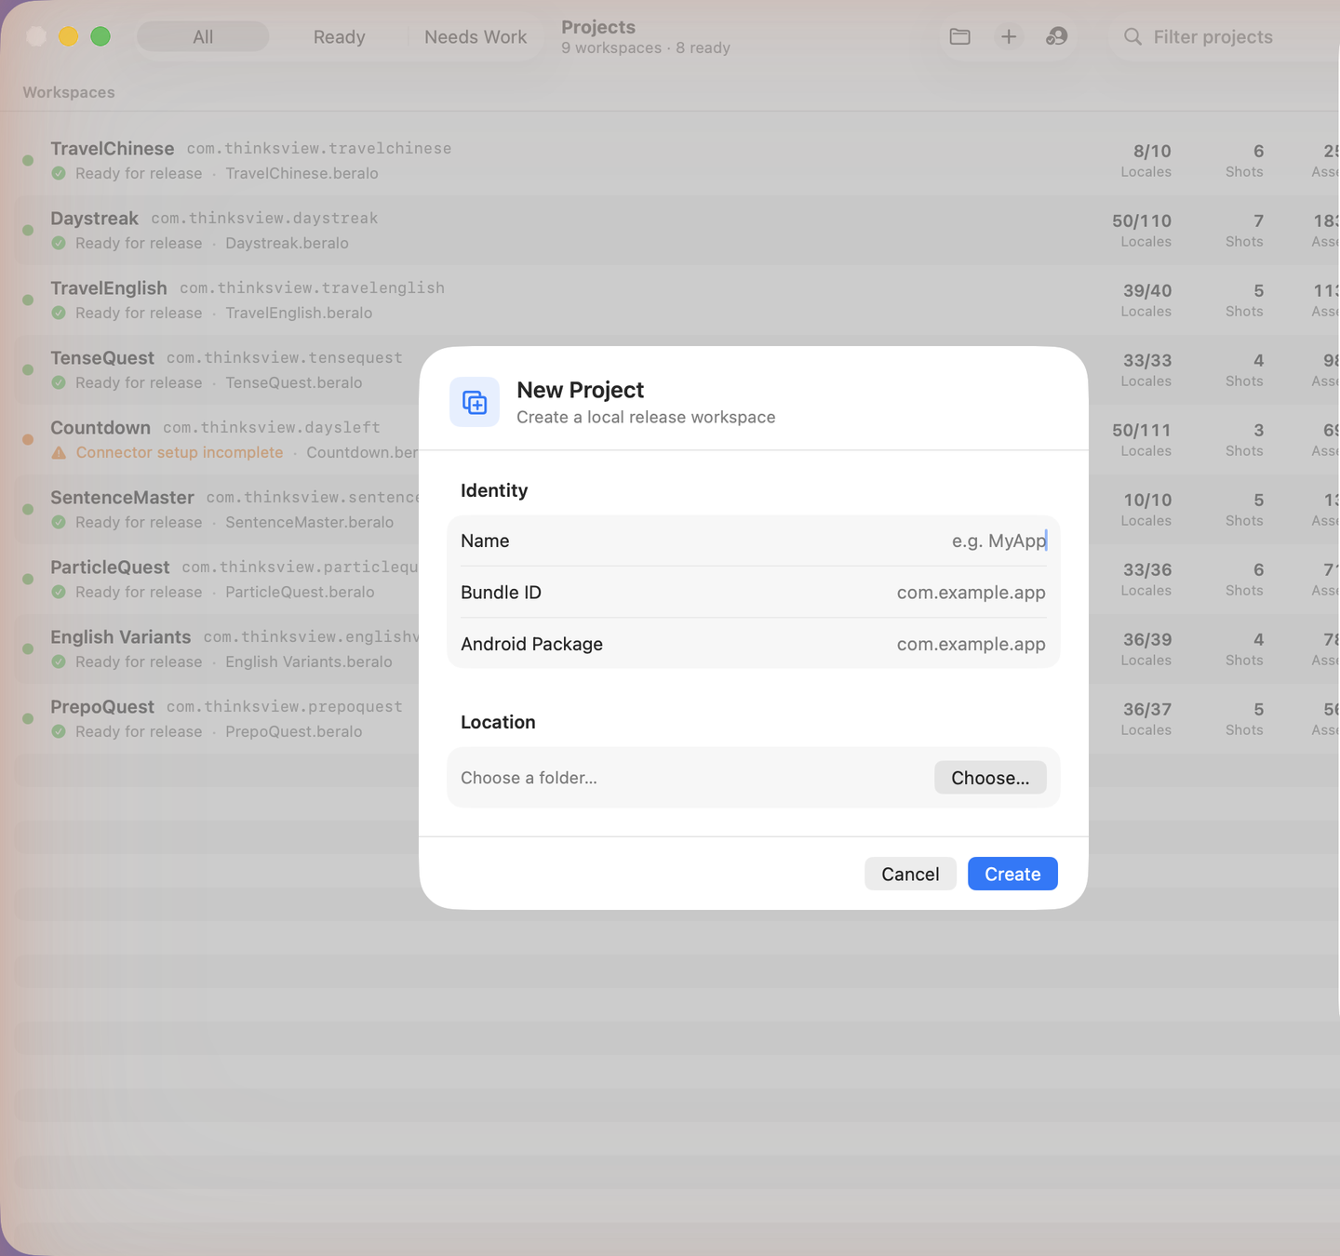Click the green check icon under TravelChinese
This screenshot has height=1256, width=1340.
tap(59, 173)
